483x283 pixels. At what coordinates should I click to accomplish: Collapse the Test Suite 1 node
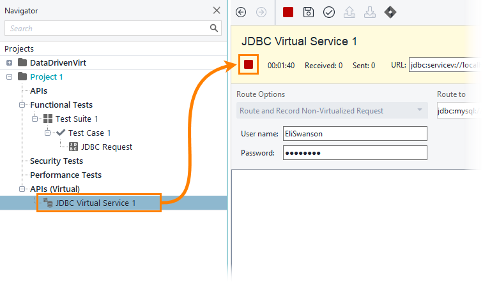[x=34, y=119]
